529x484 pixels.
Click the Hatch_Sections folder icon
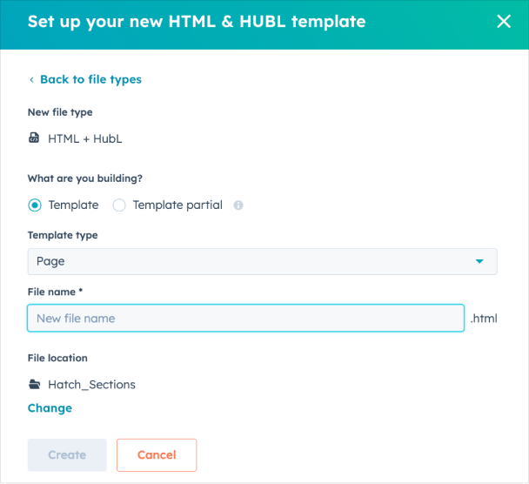click(x=34, y=384)
